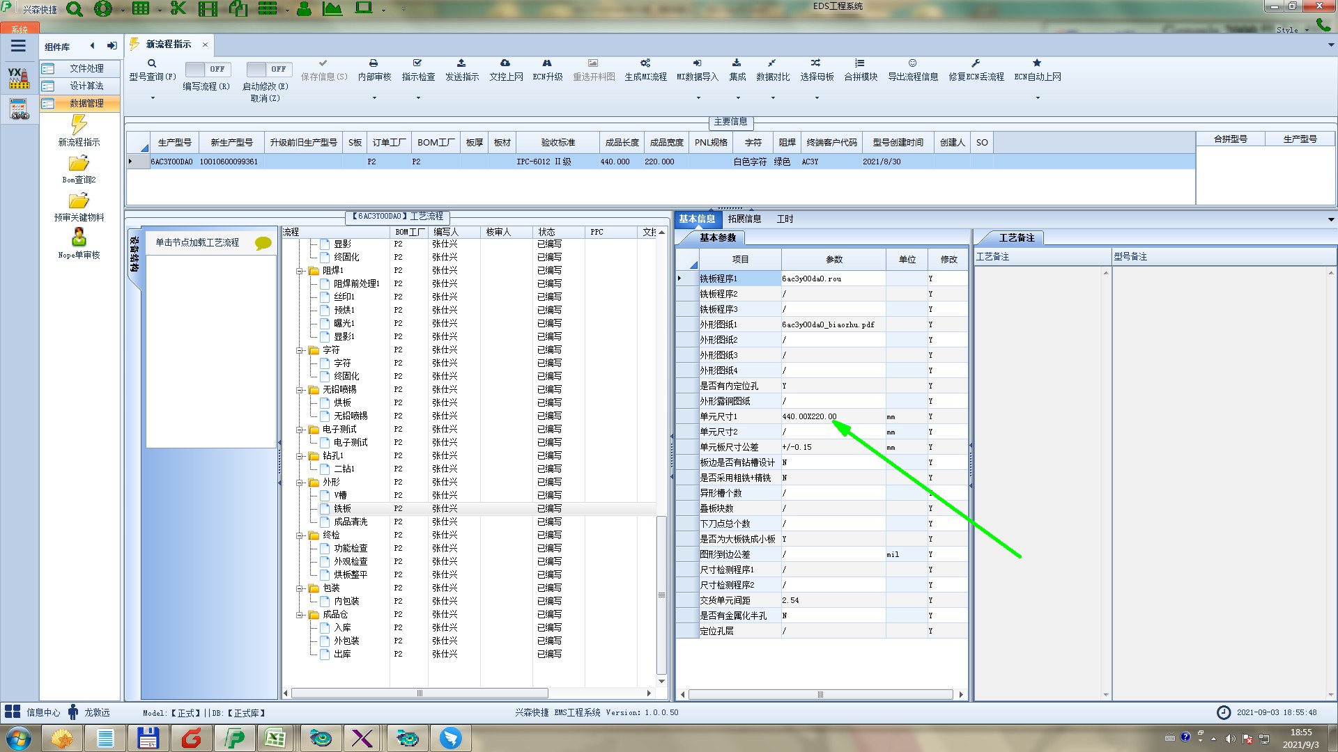Collapse the 终检 folder in process tree

coord(300,535)
